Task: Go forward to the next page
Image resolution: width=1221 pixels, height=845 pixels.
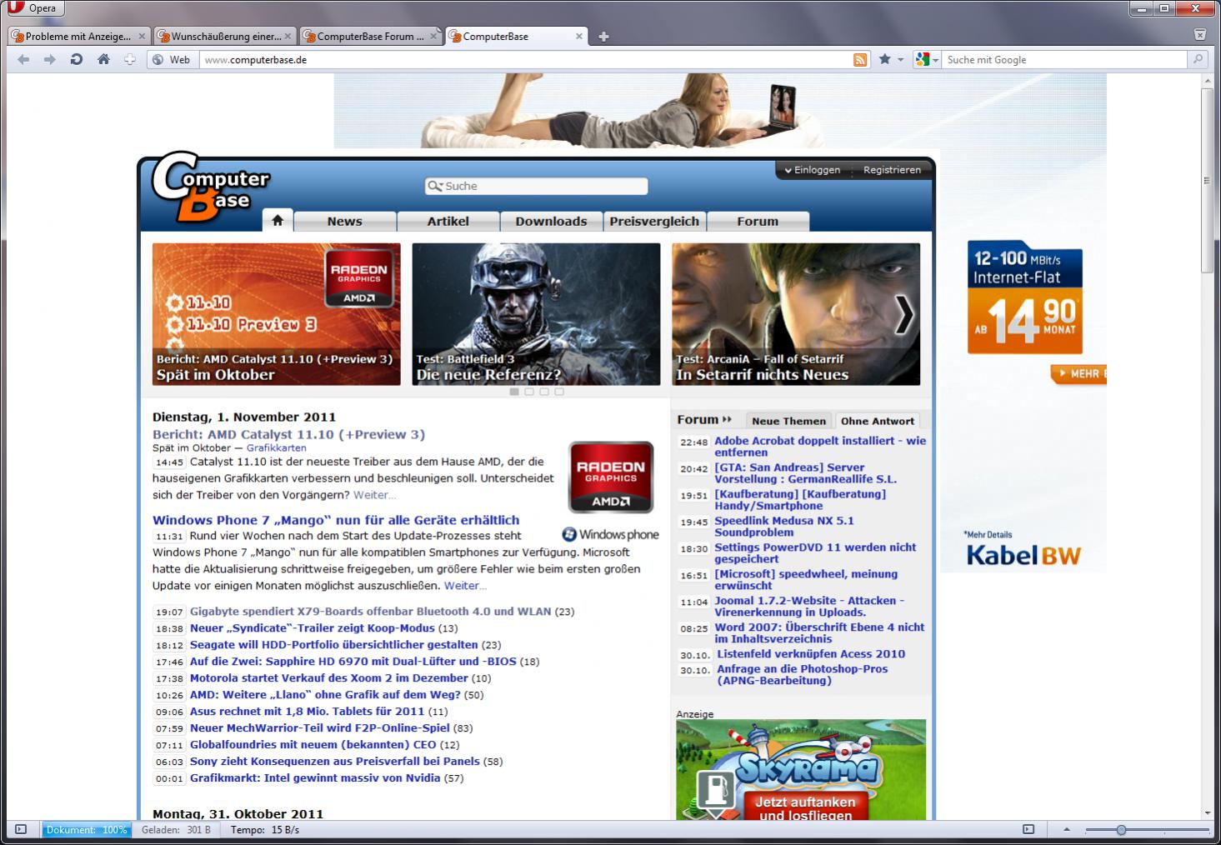Action: (x=50, y=60)
